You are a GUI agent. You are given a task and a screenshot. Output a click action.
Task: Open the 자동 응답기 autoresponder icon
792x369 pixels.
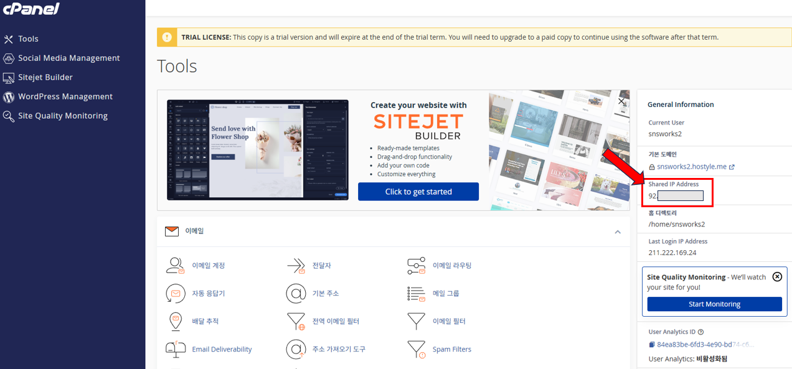[x=175, y=293]
